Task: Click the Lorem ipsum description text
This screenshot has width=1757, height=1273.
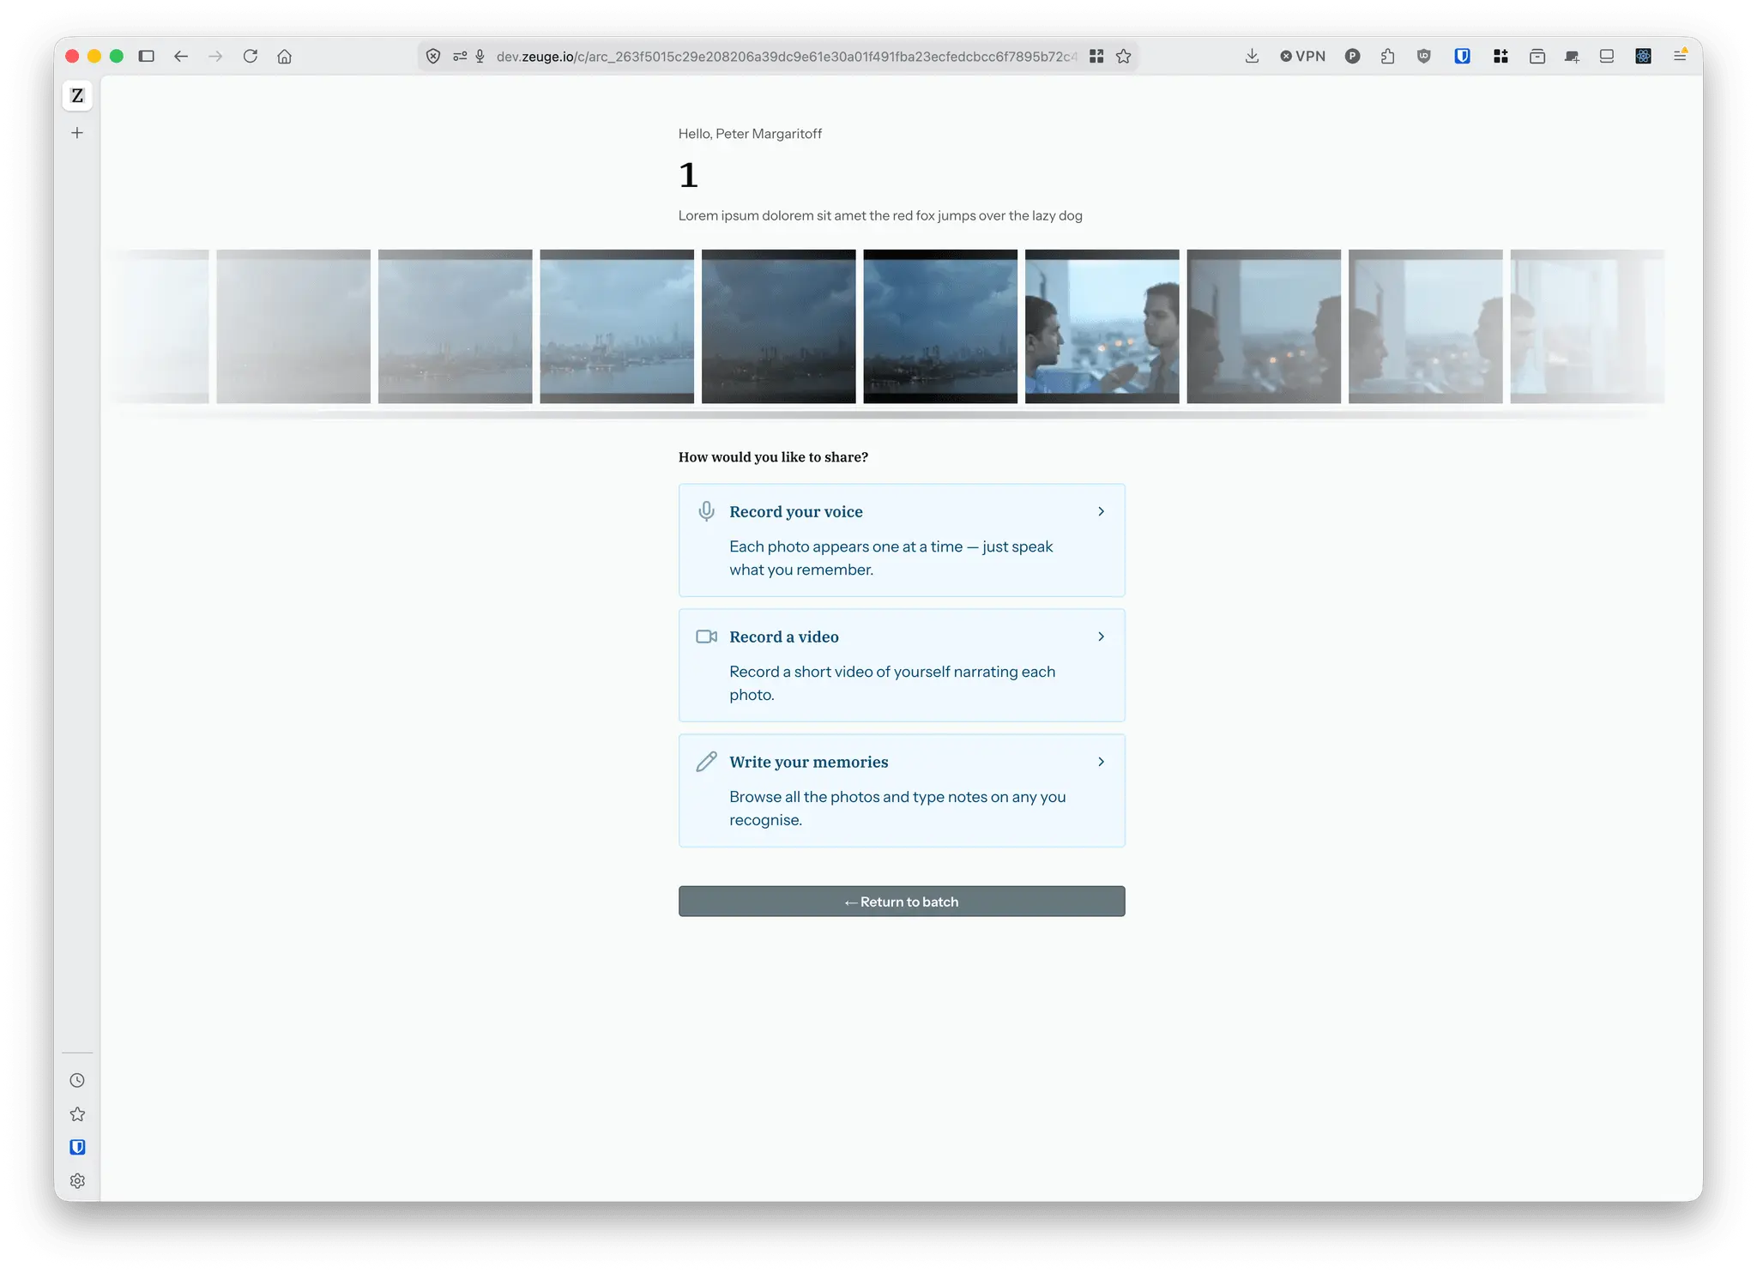Action: [880, 216]
